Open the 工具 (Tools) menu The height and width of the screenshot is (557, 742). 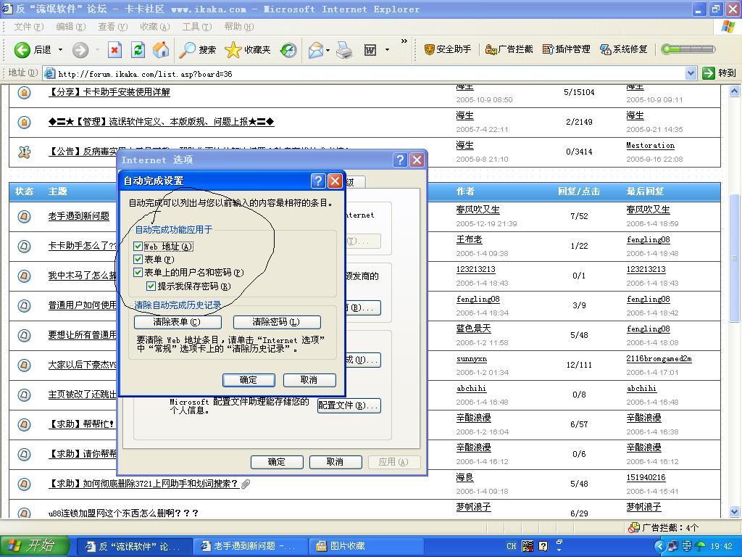click(196, 27)
